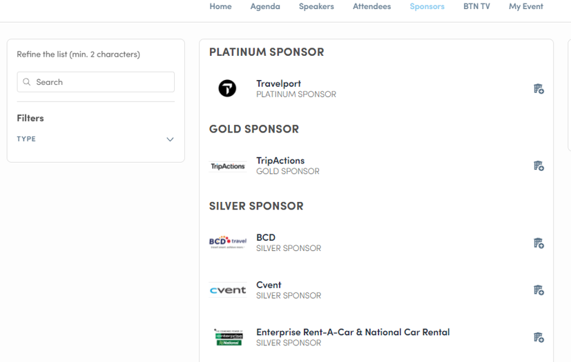Navigate to My Event
Viewport: 571px width, 362px height.
click(x=526, y=6)
